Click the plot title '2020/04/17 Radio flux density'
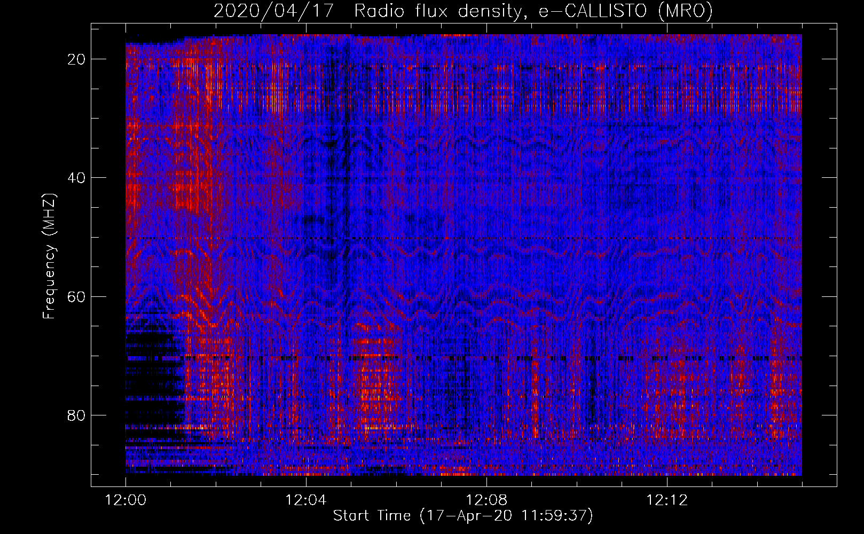The height and width of the screenshot is (534, 864). pyautogui.click(x=463, y=11)
